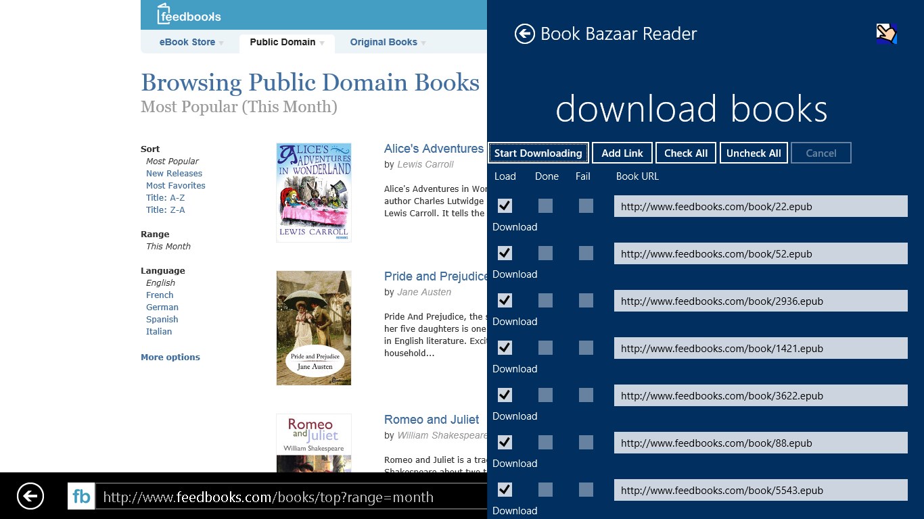Toggle the Load checkbox for book 52.epub
Screen dimensions: 924x519
point(504,253)
